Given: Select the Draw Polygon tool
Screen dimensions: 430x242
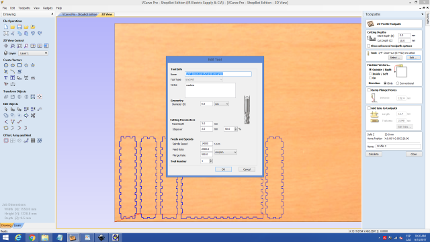Looking at the screenshot, I should 26,65.
